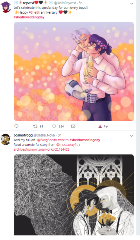
Task: Like the reyvest tweet with the heart icon
Action: pos(54,126)
